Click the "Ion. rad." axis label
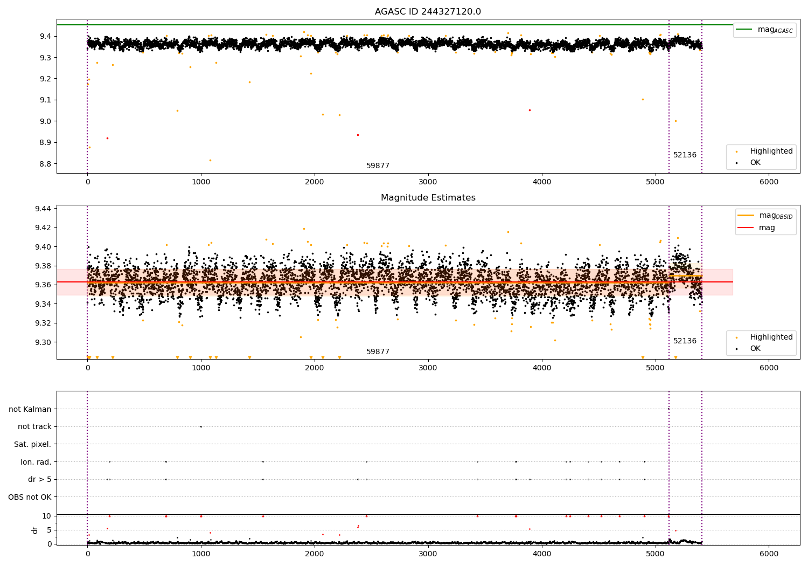808x566 pixels. tap(36, 462)
